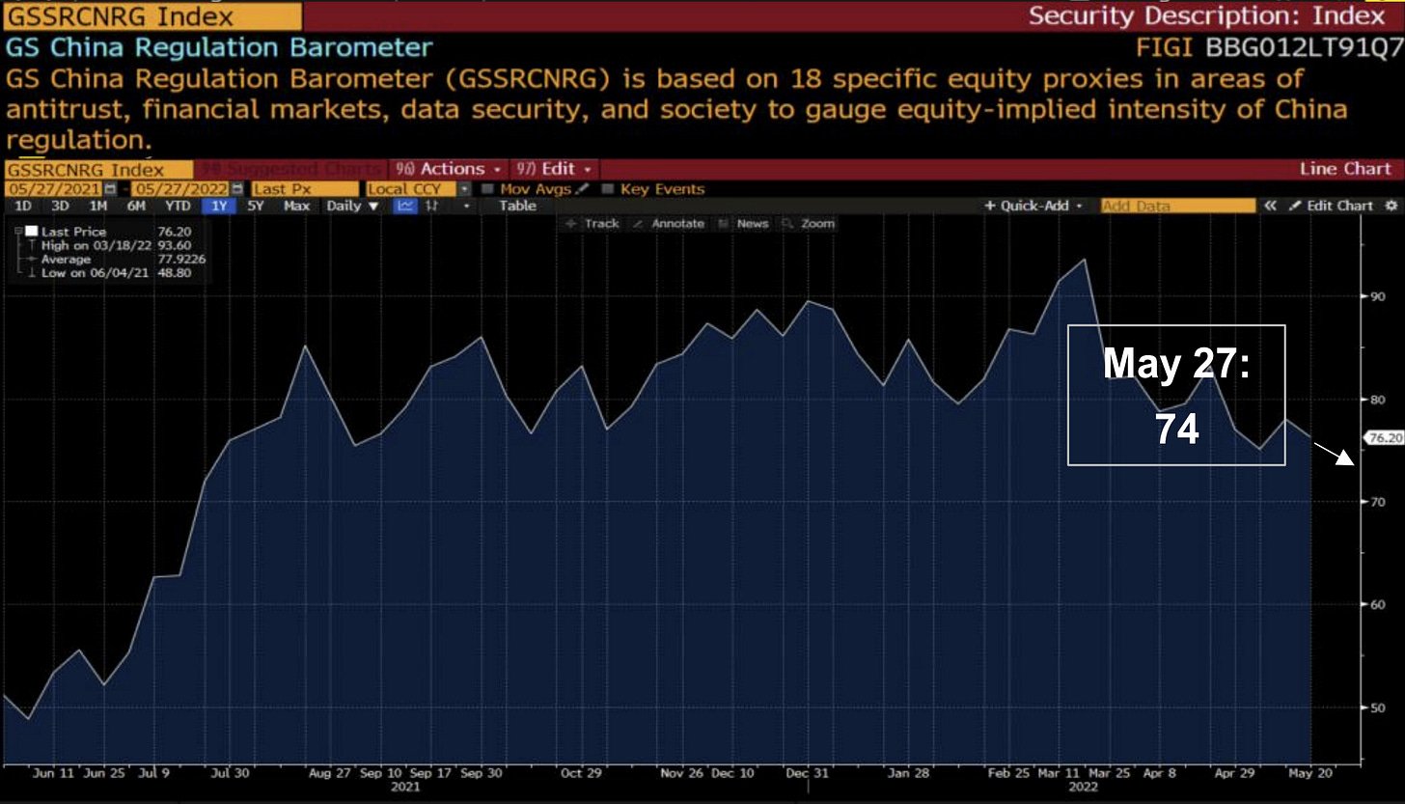1405x804 pixels.
Task: Select the 1D time range
Action: (21, 206)
